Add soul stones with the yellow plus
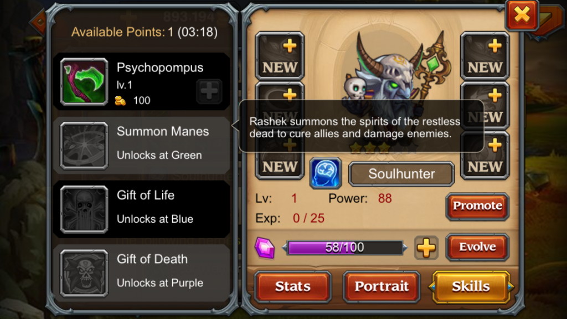This screenshot has width=567, height=319. coord(426,248)
